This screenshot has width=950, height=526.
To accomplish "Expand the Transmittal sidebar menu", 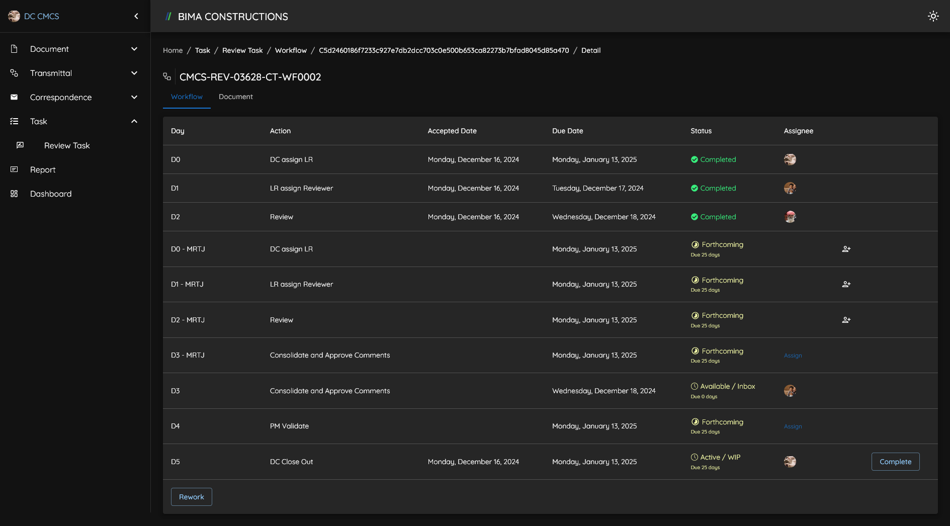I will pos(134,73).
